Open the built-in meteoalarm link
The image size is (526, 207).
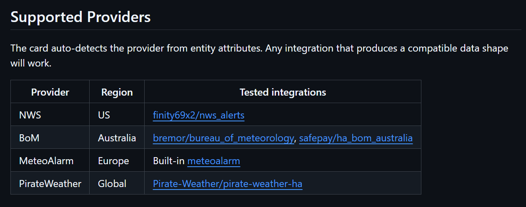coord(213,161)
